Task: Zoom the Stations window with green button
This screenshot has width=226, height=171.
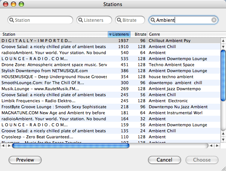Action: pos(21,4)
